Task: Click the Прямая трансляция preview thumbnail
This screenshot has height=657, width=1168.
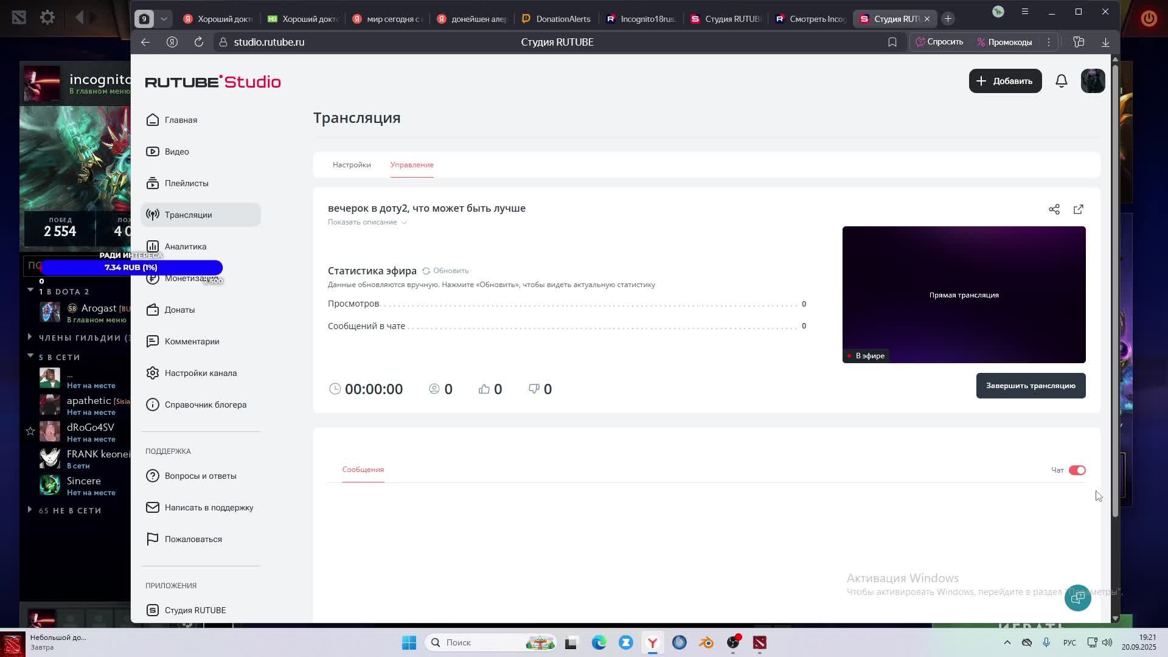Action: click(x=964, y=294)
